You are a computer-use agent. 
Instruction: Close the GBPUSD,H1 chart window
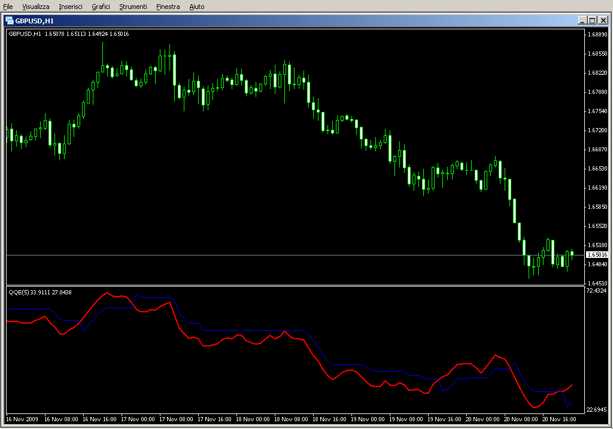(603, 20)
